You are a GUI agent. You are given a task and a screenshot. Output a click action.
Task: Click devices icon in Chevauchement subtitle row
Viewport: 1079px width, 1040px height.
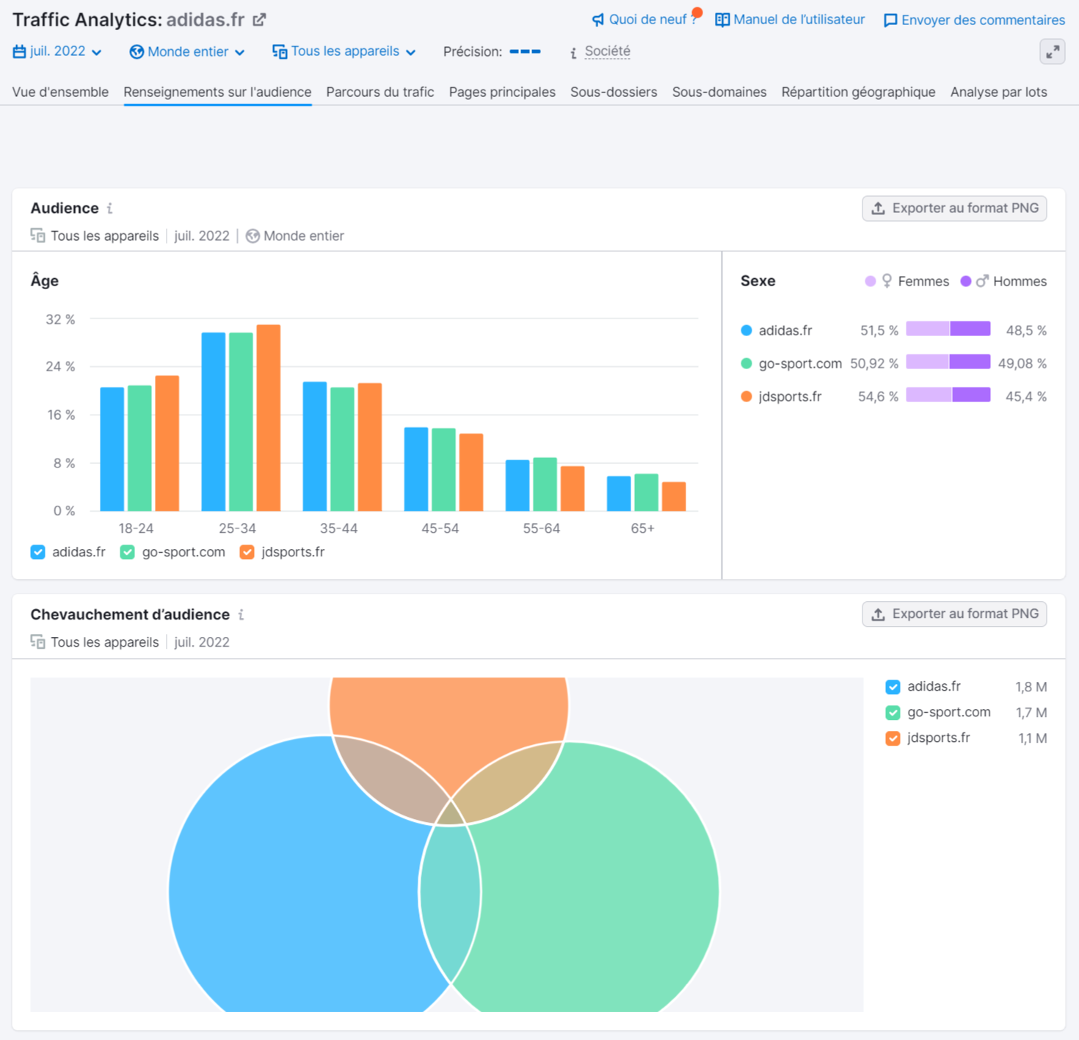click(37, 642)
